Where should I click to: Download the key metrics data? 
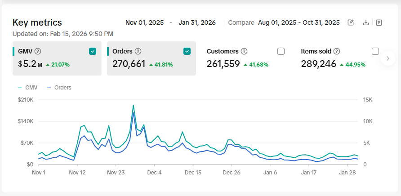pos(366,22)
